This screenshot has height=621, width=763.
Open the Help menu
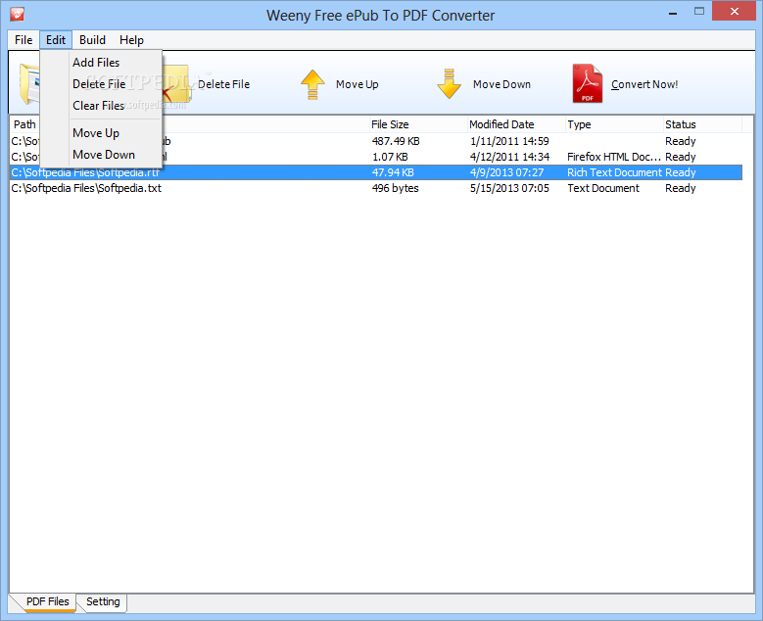pos(131,40)
